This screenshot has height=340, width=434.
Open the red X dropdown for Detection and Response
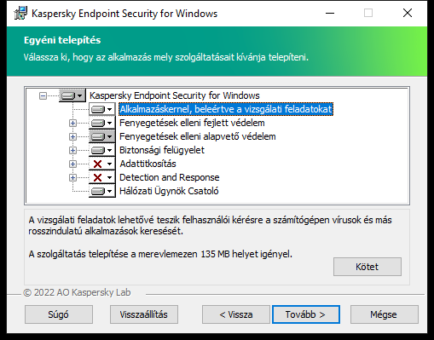102,177
